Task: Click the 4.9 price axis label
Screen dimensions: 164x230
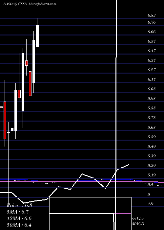Action: 151,204
